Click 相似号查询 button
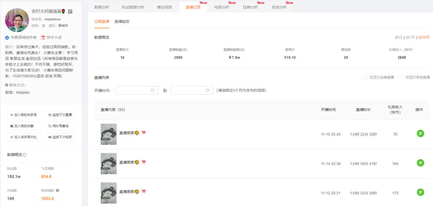This screenshot has width=433, height=206. pyautogui.click(x=60, y=126)
